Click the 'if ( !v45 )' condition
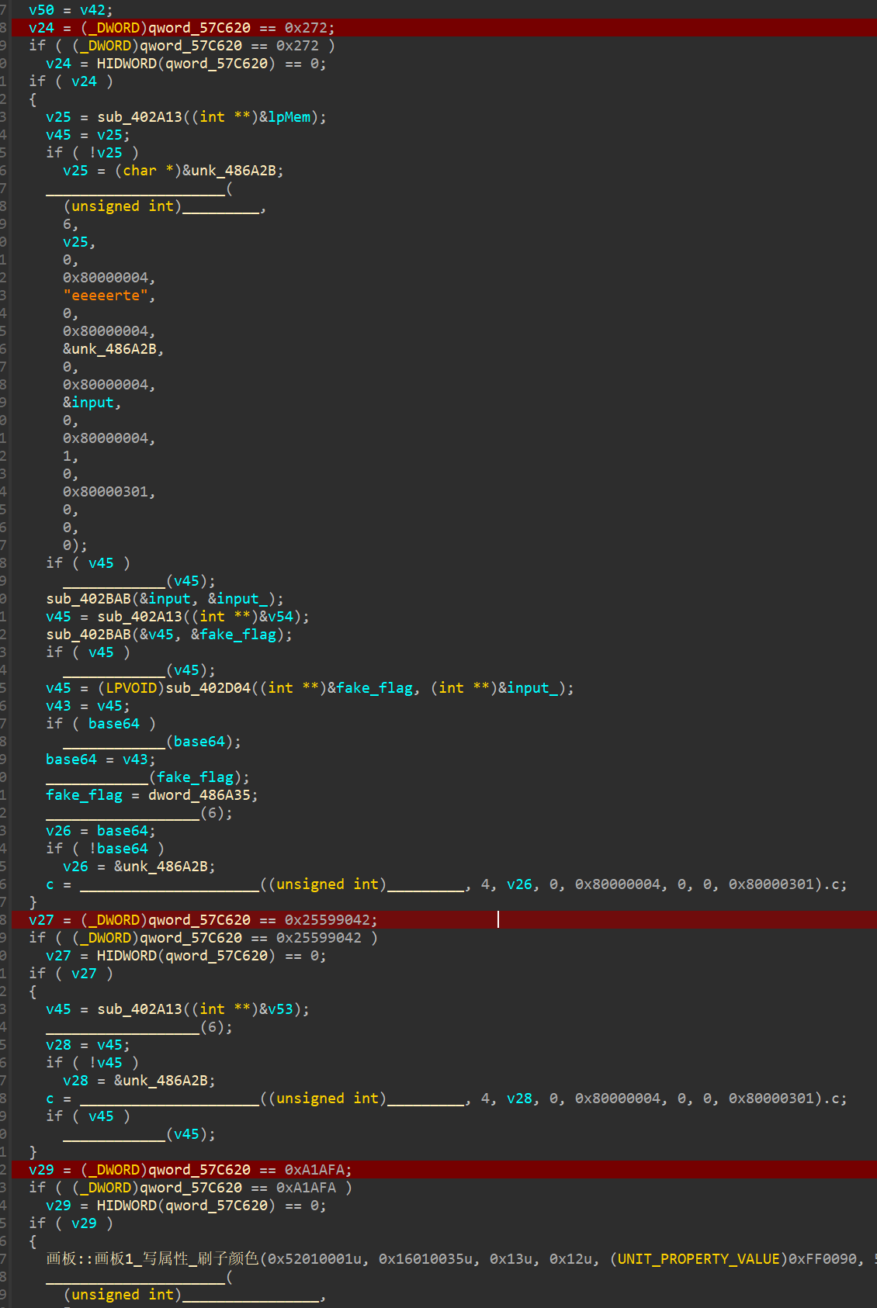This screenshot has height=1308, width=877. pyautogui.click(x=92, y=1063)
